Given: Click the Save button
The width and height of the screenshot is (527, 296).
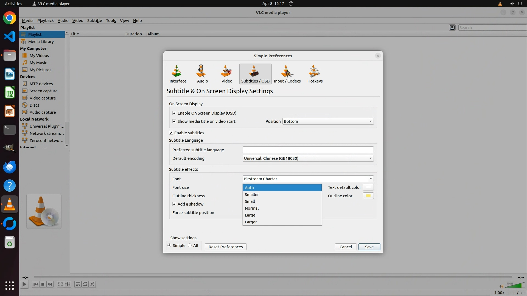Looking at the screenshot, I should click(369, 247).
